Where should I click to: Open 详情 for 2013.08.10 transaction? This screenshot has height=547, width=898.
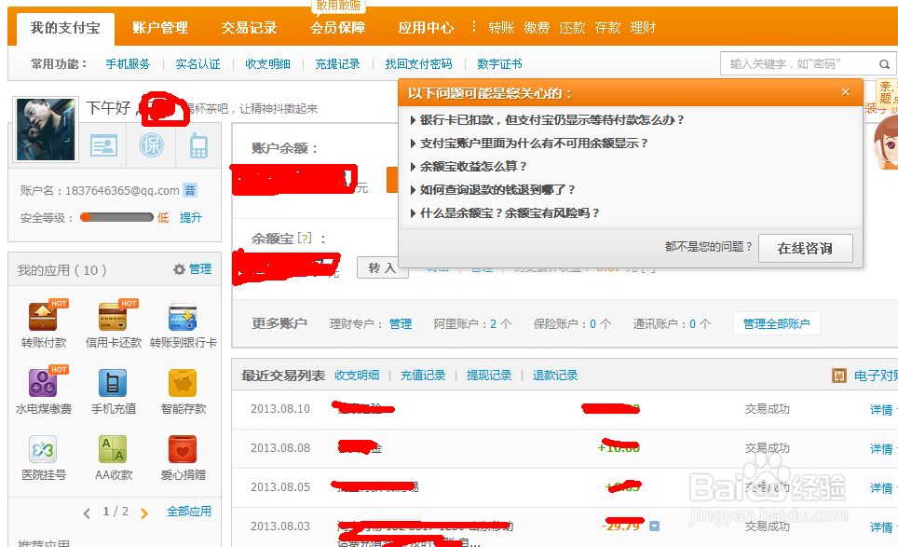coord(881,409)
